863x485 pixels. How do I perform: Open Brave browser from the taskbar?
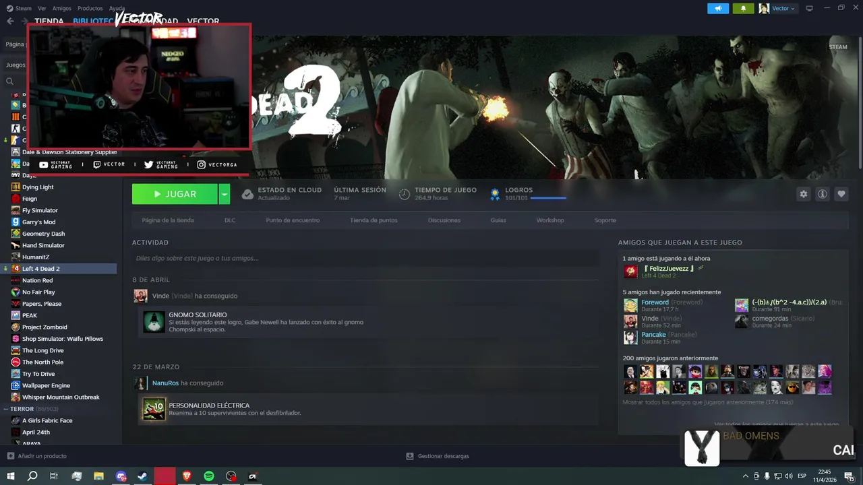coord(187,476)
